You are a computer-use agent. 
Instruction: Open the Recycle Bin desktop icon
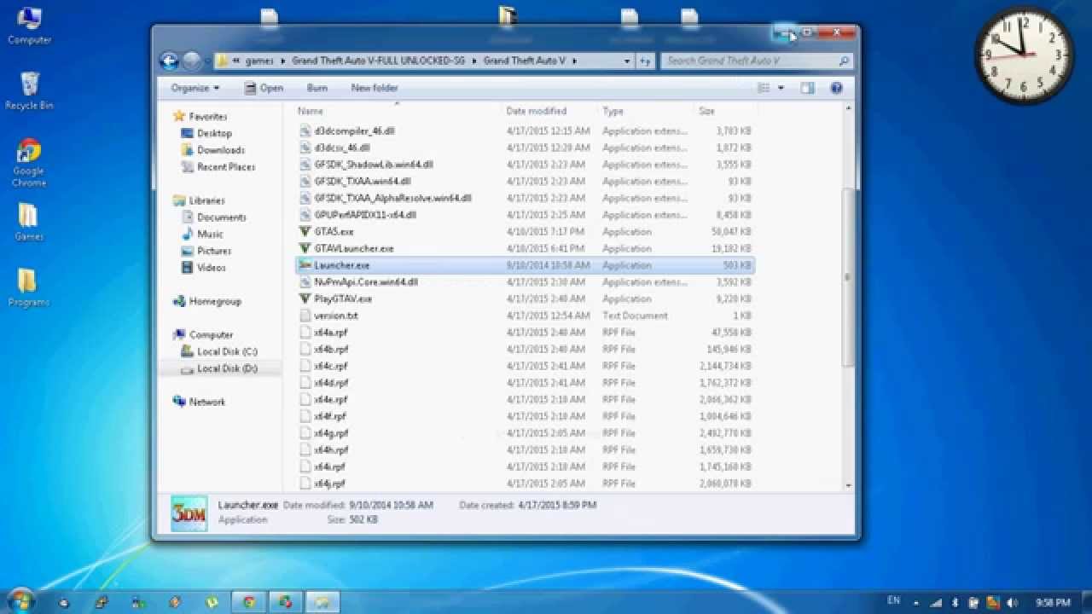coord(29,91)
